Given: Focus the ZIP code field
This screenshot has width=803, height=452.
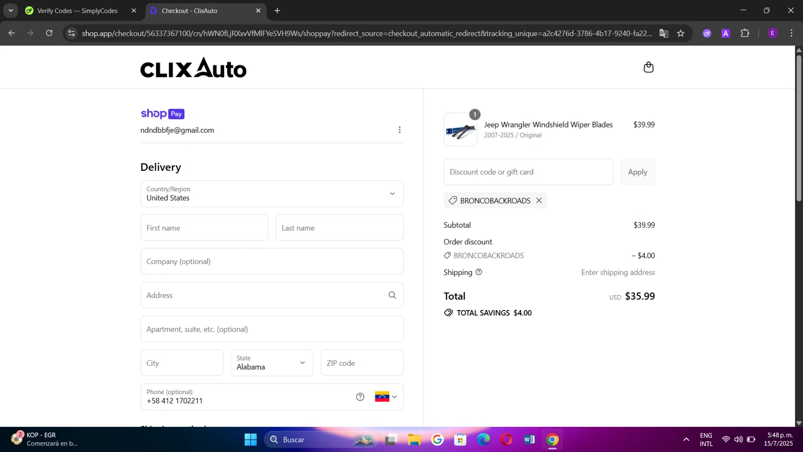Looking at the screenshot, I should [x=362, y=363].
